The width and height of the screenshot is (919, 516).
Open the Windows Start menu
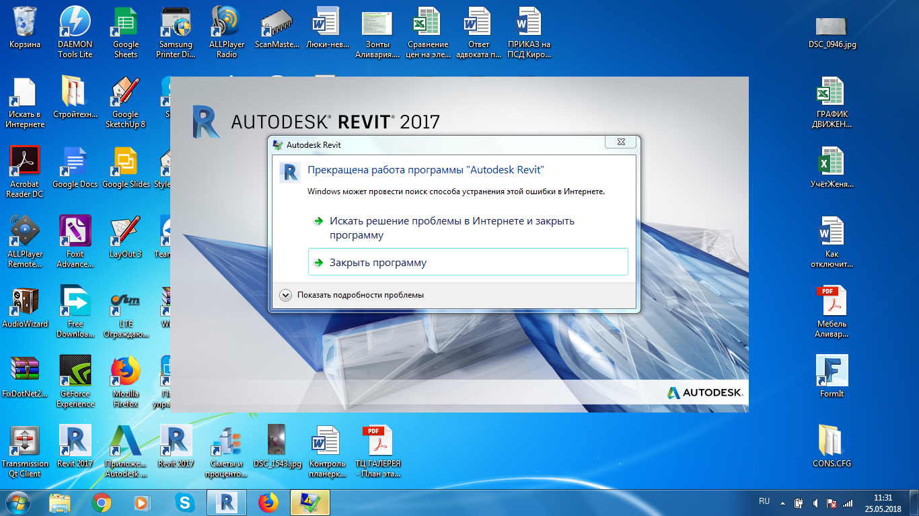(x=18, y=502)
